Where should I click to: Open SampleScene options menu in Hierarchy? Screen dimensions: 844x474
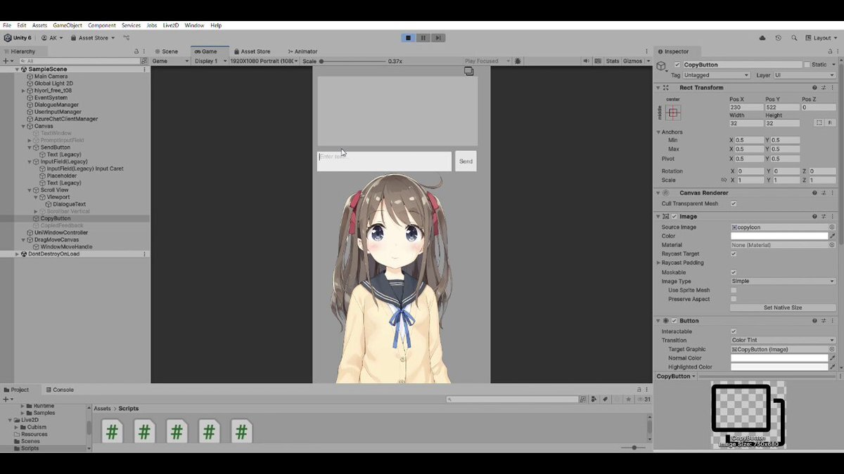click(x=145, y=70)
